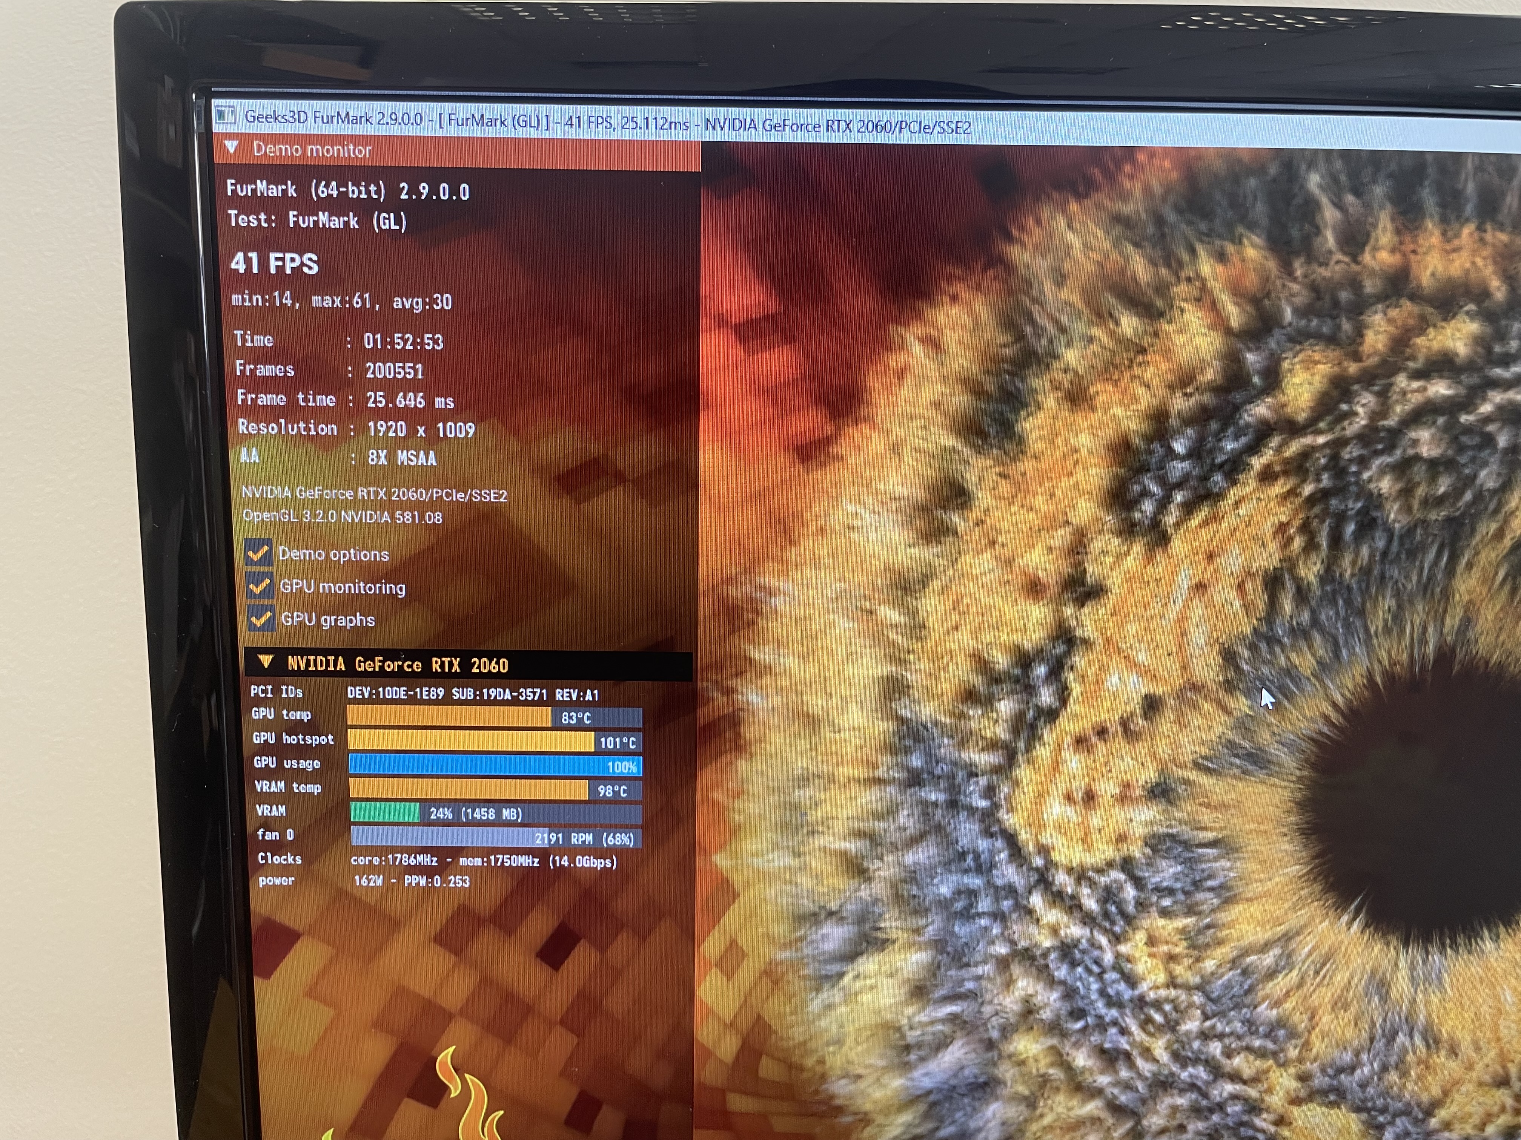
Task: Click the blue GPU usage 100% bar
Action: [495, 766]
